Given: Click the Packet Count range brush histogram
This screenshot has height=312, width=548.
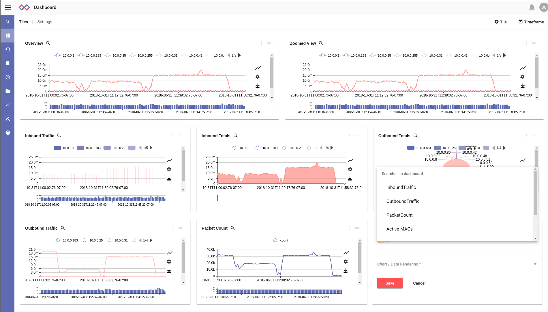Looking at the screenshot, I should (x=279, y=291).
